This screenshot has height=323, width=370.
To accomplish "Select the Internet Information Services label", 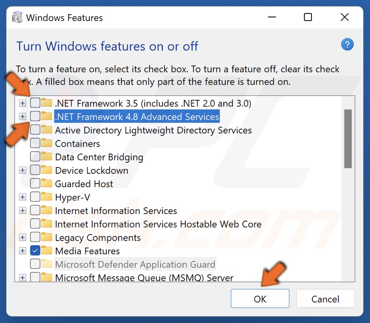I will pos(116,211).
